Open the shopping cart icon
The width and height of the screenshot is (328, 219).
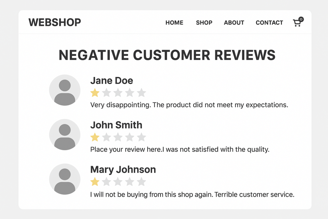(298, 22)
